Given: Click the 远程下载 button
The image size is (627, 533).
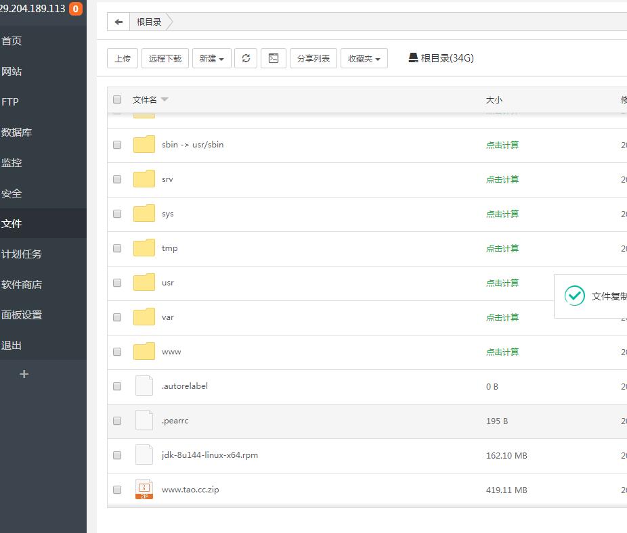Looking at the screenshot, I should point(165,58).
